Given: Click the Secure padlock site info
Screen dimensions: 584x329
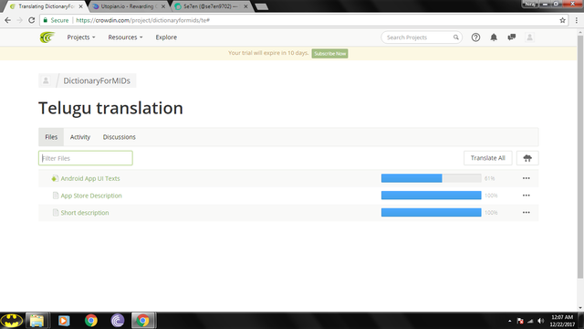Looking at the screenshot, I should click(56, 20).
